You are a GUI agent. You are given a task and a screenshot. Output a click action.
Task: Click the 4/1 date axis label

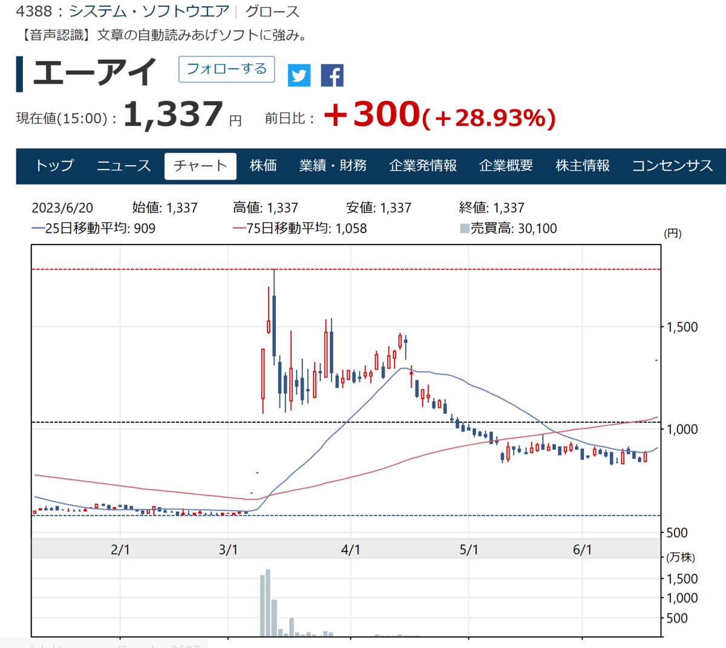[351, 549]
